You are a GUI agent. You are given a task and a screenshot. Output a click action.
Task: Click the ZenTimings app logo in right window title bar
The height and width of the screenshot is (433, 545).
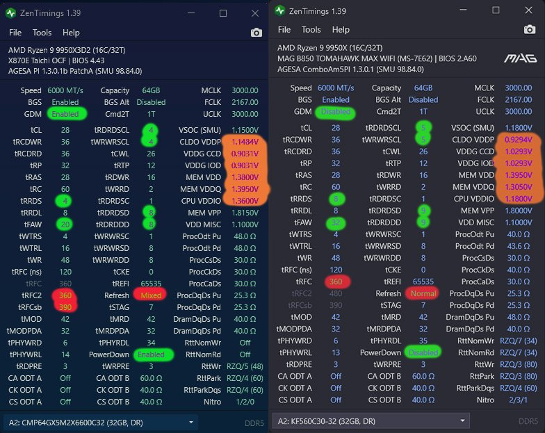[279, 11]
